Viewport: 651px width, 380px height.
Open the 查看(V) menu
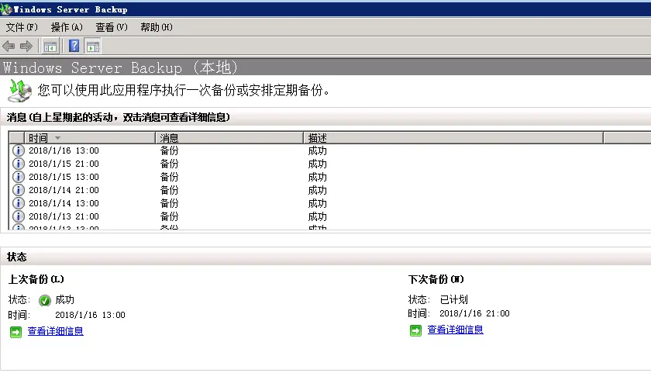112,27
